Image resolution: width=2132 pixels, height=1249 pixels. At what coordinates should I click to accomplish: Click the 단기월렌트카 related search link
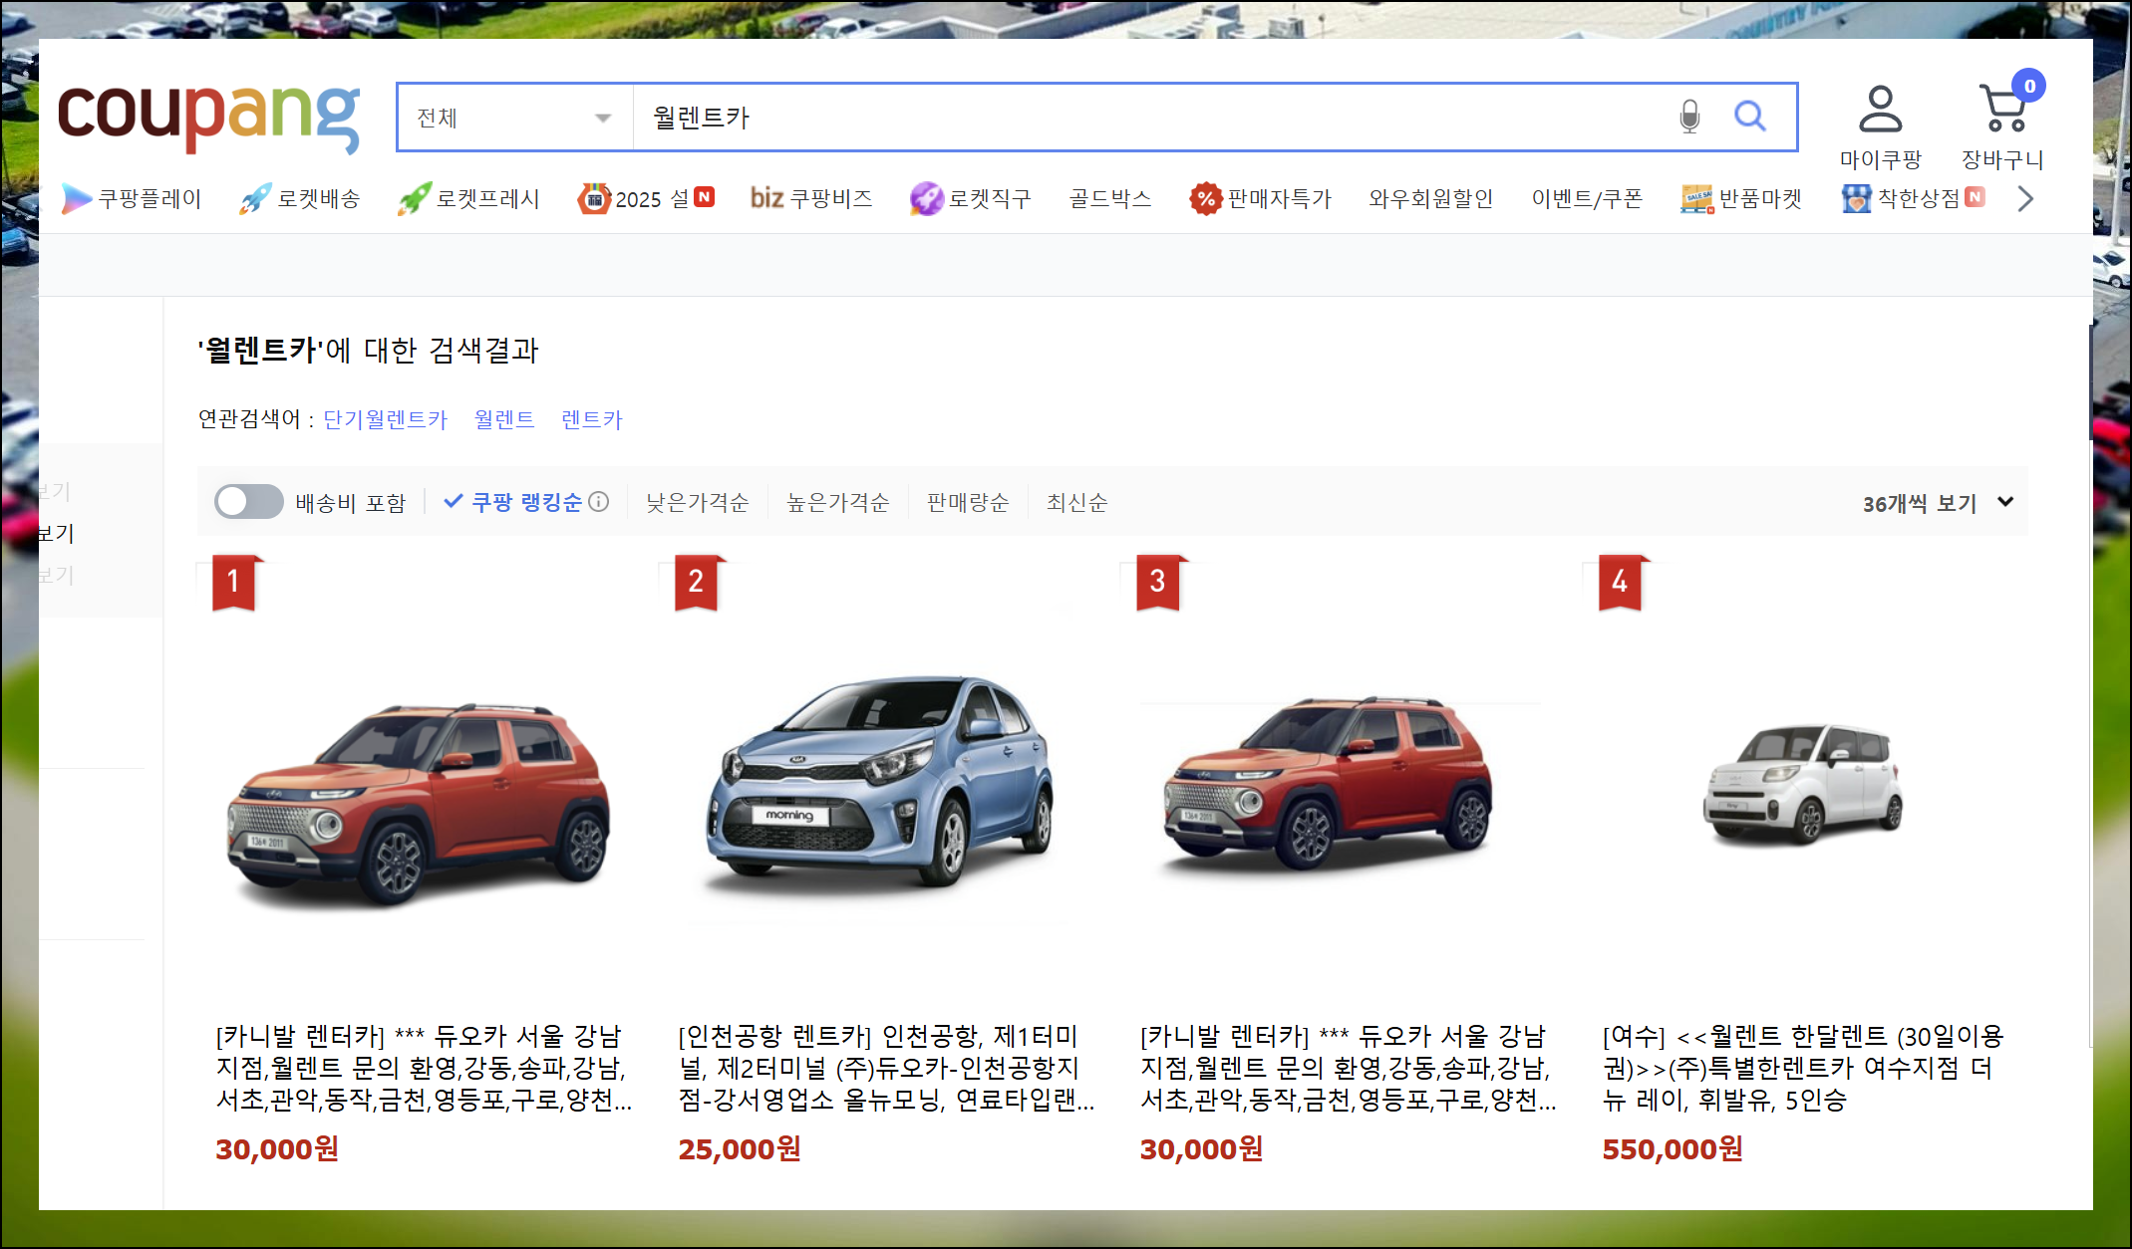click(x=386, y=419)
